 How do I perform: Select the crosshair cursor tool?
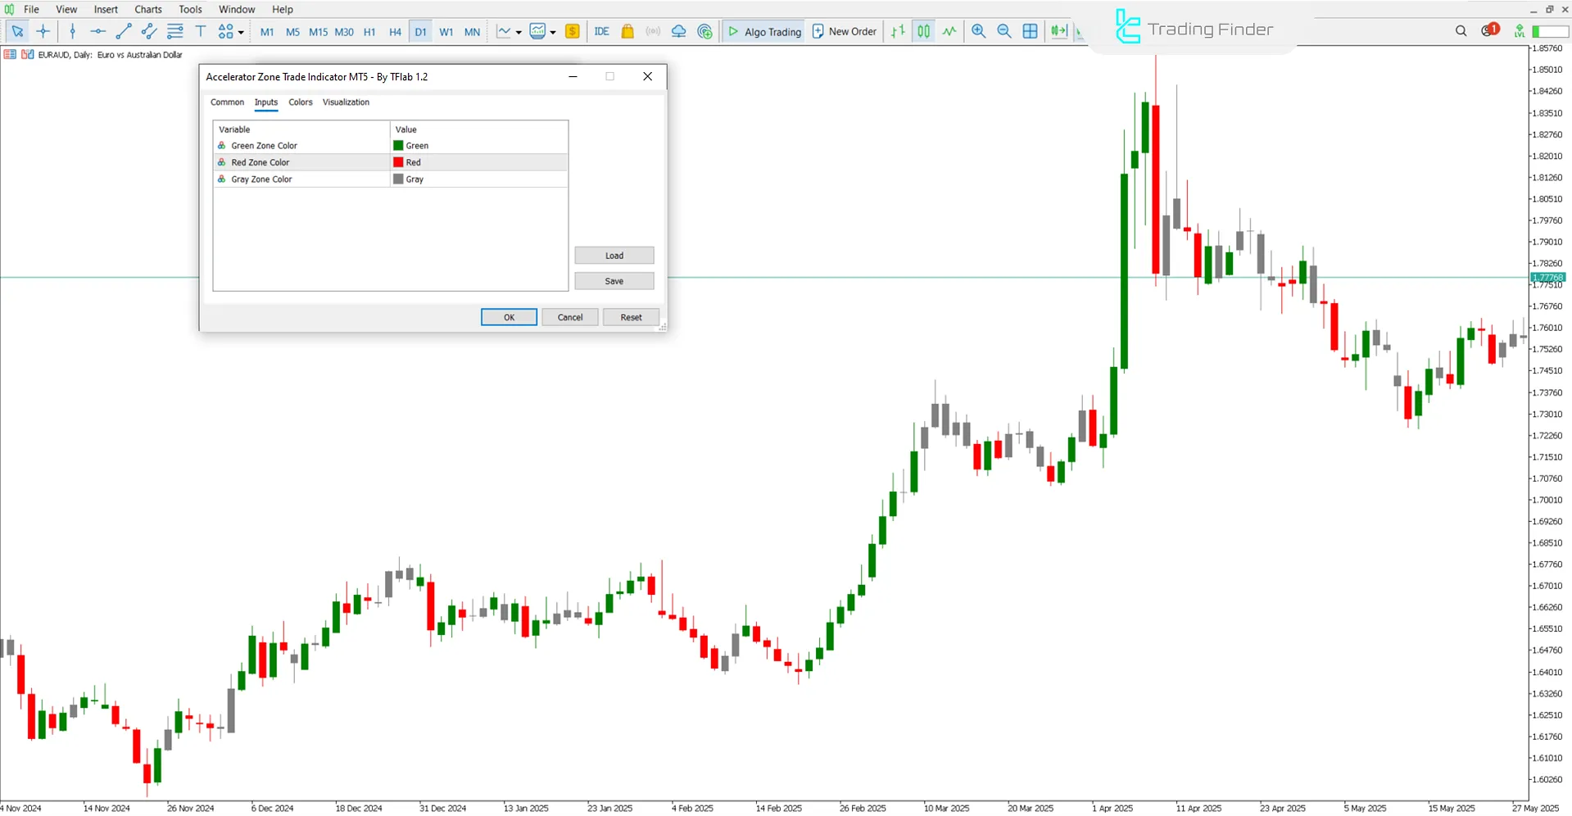pyautogui.click(x=43, y=31)
